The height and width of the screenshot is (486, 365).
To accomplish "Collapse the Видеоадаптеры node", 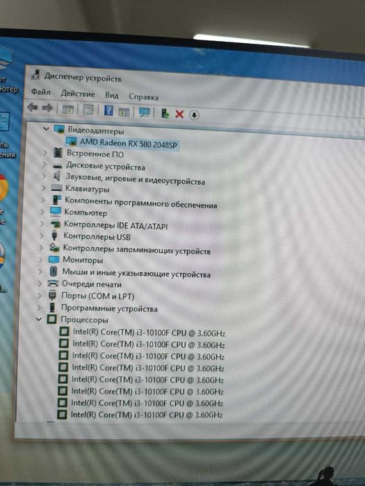I will (x=47, y=128).
